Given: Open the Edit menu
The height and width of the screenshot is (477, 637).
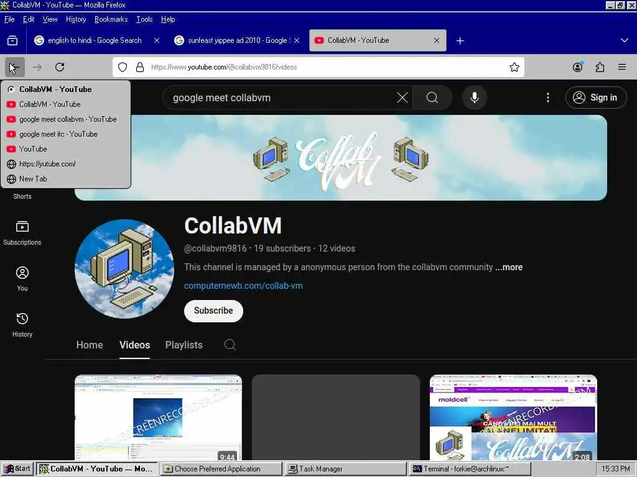Looking at the screenshot, I should pyautogui.click(x=29, y=19).
